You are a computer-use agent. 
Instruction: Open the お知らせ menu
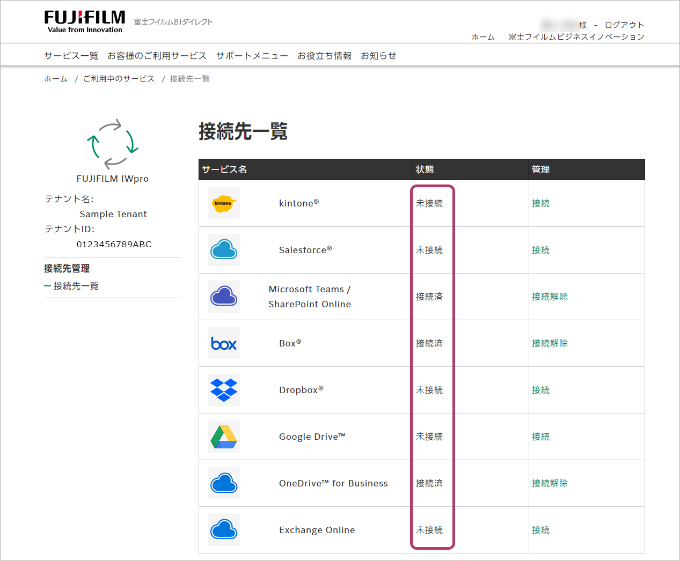378,56
